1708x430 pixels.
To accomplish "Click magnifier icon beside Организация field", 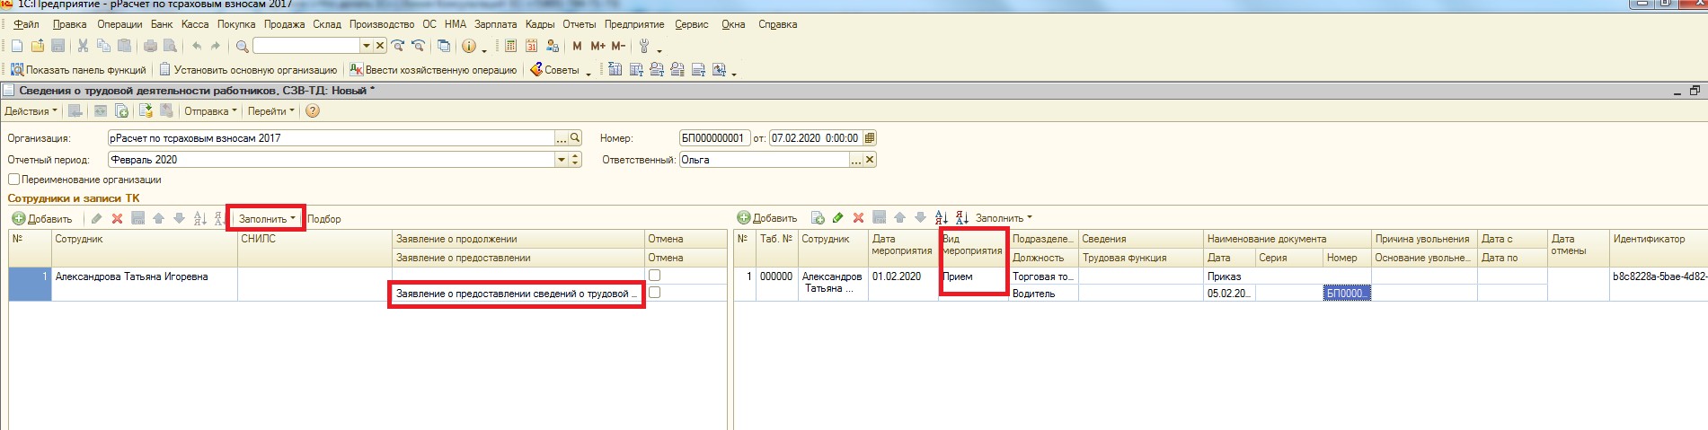I will click(x=575, y=138).
